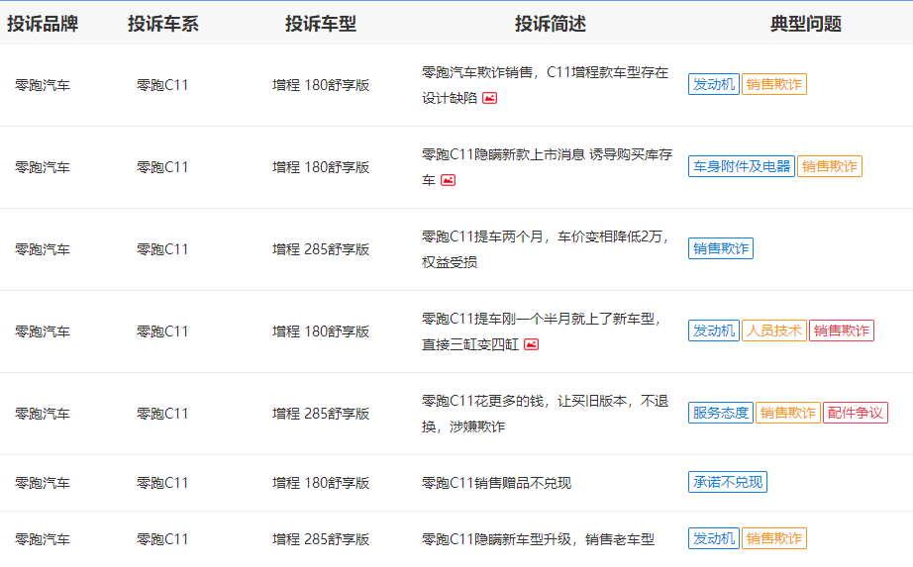
Task: Click the 典型问题 column header
Action: 805,24
